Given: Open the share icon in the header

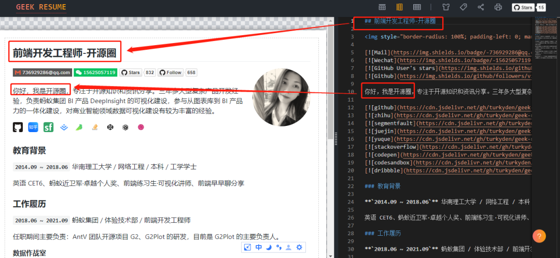Looking at the screenshot, I should pos(481,7).
